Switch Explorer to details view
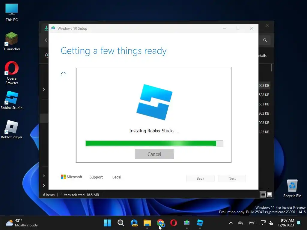This screenshot has width=307, height=230. [x=263, y=195]
